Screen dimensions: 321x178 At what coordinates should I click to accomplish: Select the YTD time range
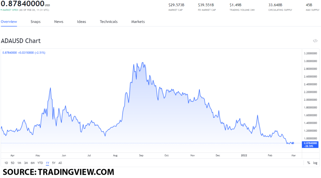(40, 163)
